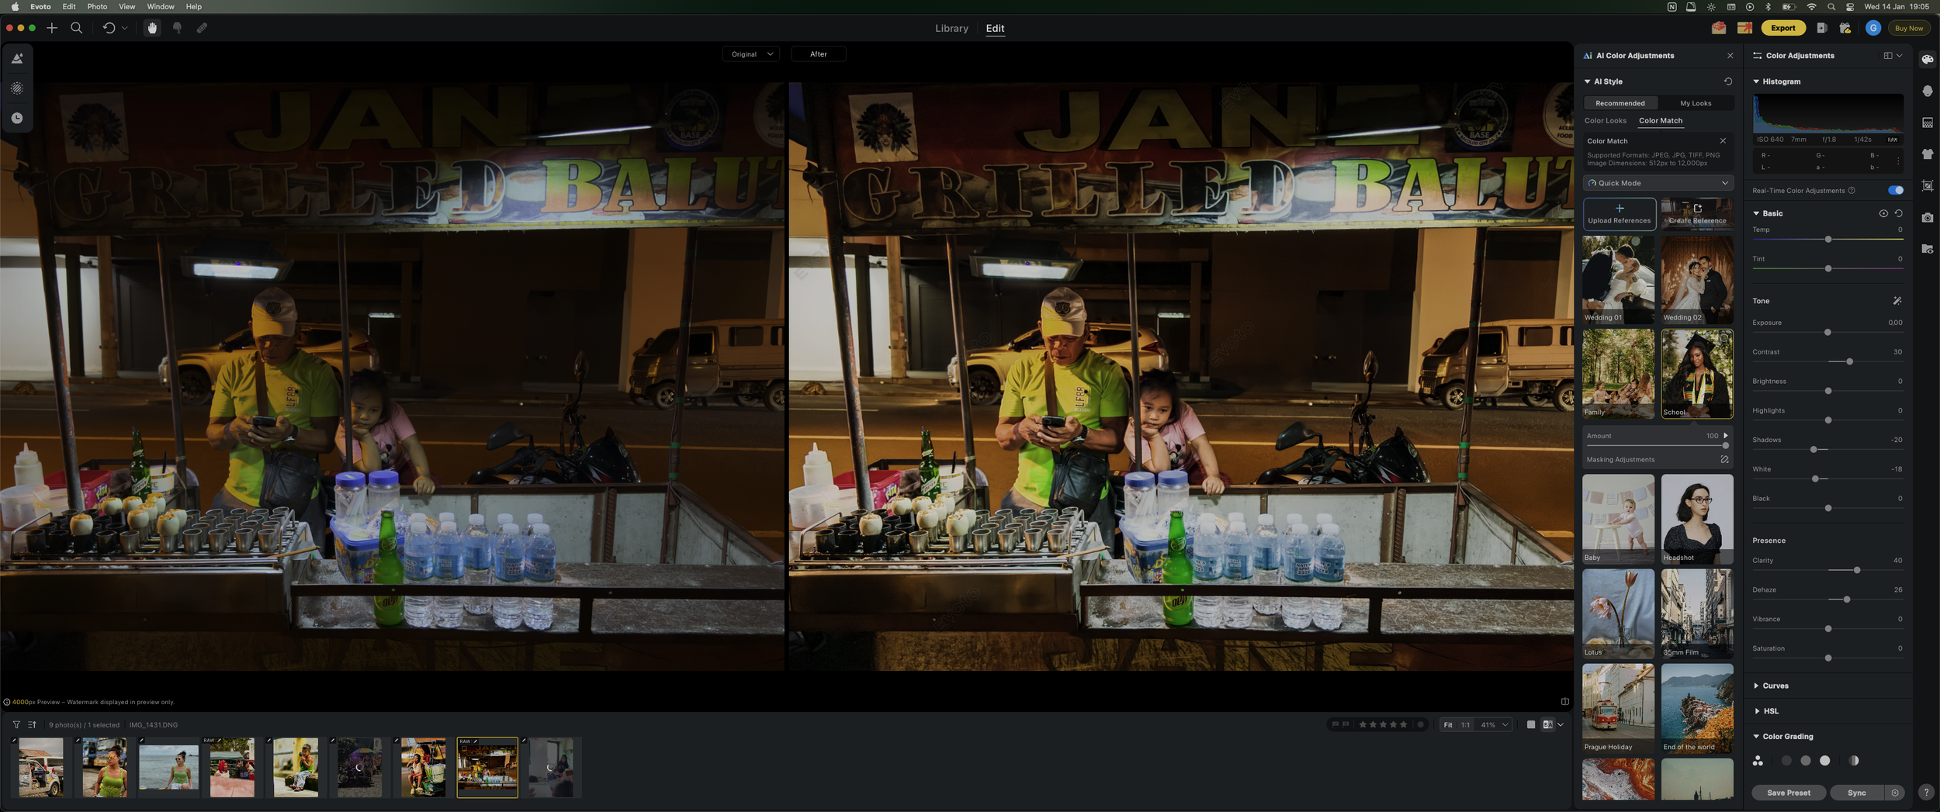The width and height of the screenshot is (1940, 812).
Task: Click the history clock icon in left sidebar
Action: pos(17,118)
